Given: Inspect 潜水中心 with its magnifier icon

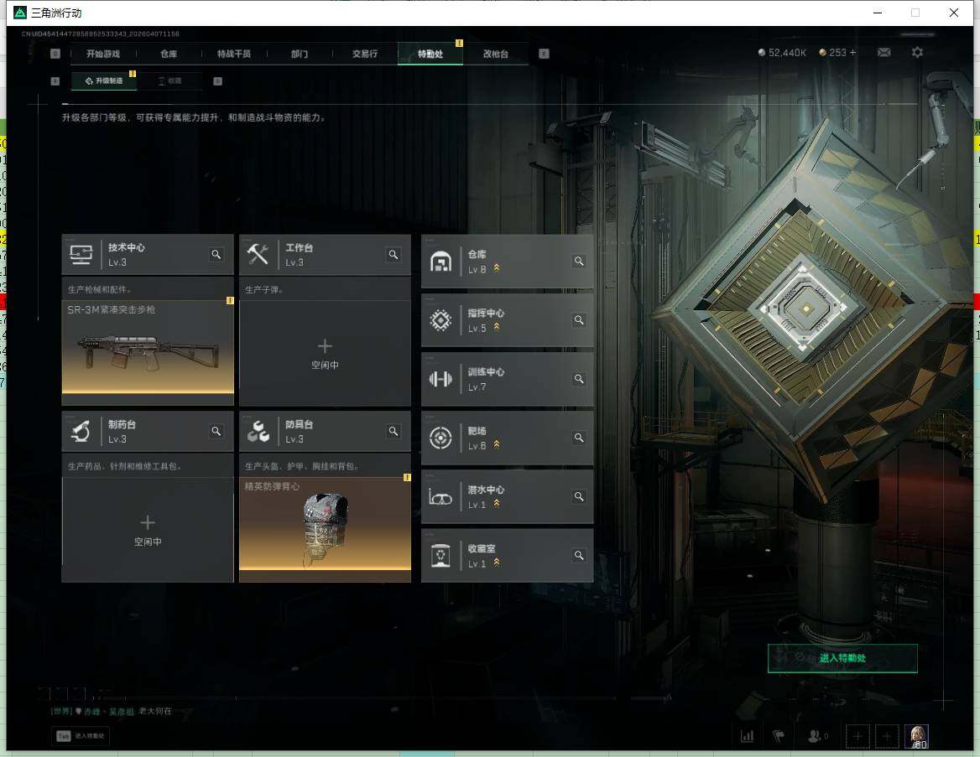Looking at the screenshot, I should click(x=580, y=496).
